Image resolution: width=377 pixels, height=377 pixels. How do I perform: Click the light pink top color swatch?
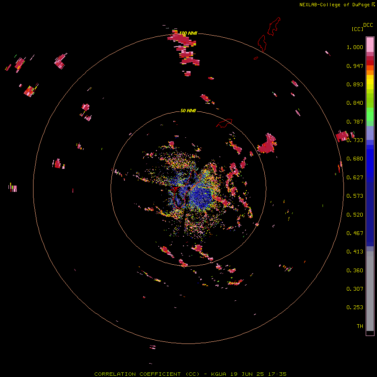point(370,44)
